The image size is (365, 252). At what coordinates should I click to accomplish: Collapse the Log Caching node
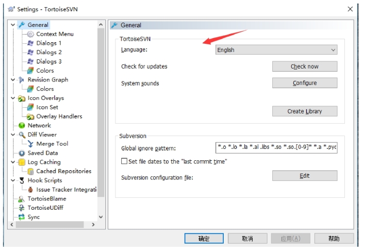(13, 162)
